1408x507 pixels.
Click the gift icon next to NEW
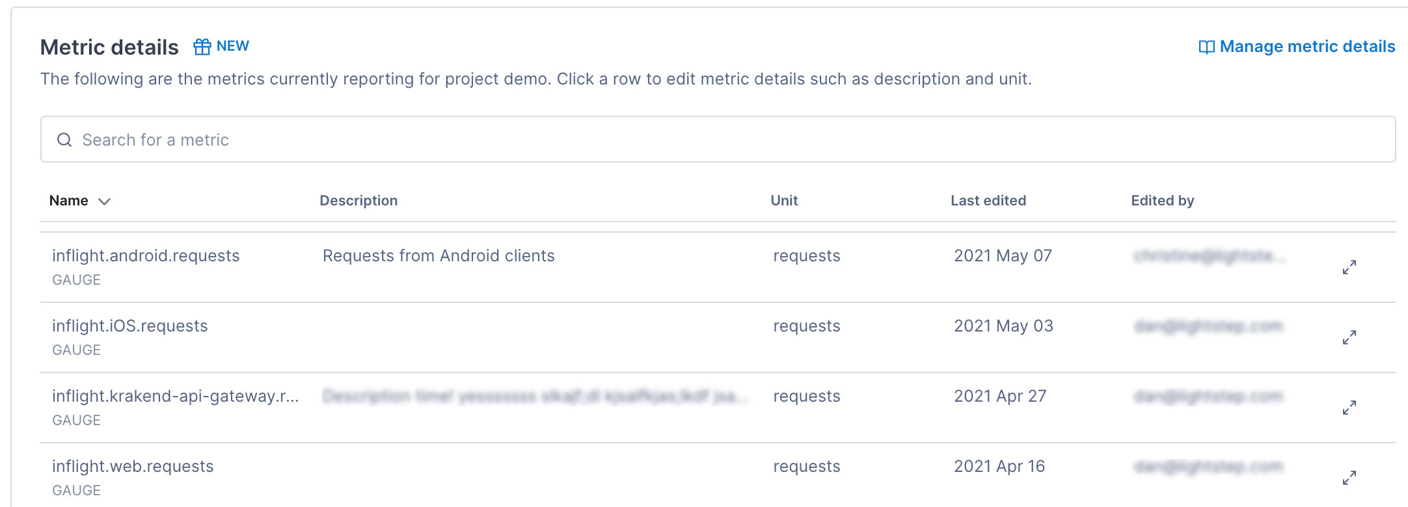click(x=202, y=47)
